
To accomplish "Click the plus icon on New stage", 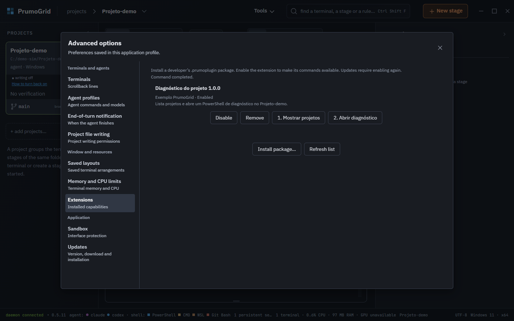I will (x=432, y=11).
